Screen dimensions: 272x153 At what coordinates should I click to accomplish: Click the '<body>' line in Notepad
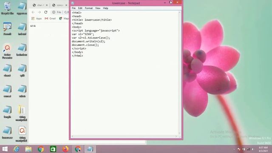(76, 27)
